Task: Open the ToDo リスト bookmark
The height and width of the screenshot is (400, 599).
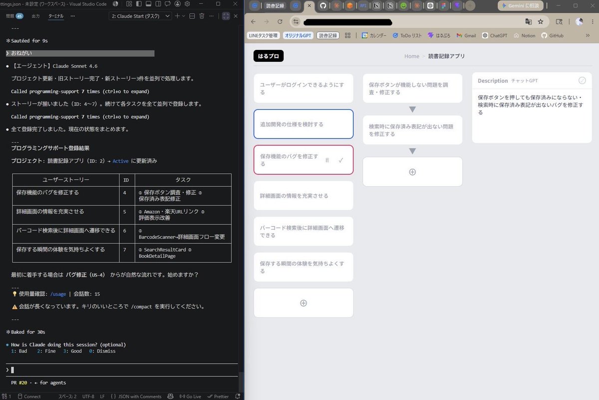Action: pyautogui.click(x=407, y=35)
